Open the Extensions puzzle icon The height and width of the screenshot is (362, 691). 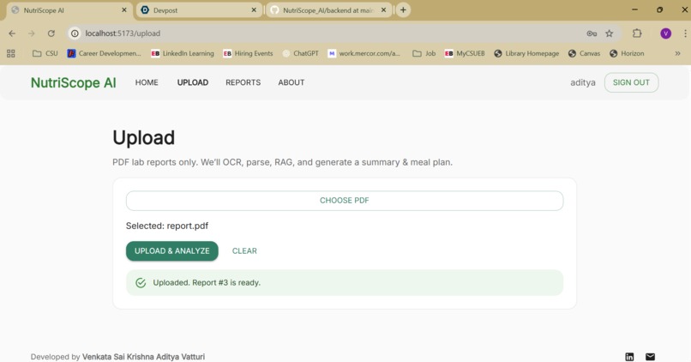coord(637,33)
